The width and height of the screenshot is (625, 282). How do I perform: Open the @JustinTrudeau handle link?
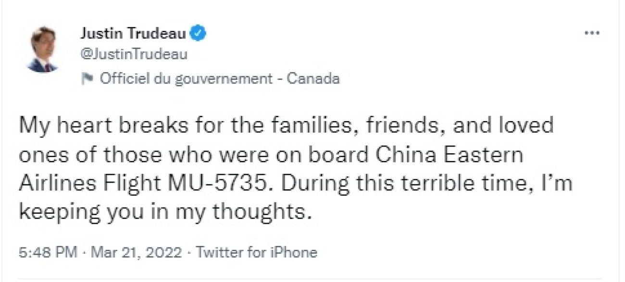pos(133,55)
